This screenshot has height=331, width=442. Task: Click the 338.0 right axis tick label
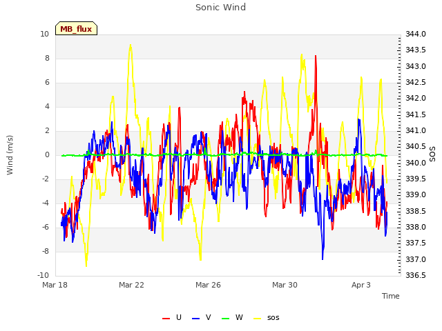pos(416,227)
